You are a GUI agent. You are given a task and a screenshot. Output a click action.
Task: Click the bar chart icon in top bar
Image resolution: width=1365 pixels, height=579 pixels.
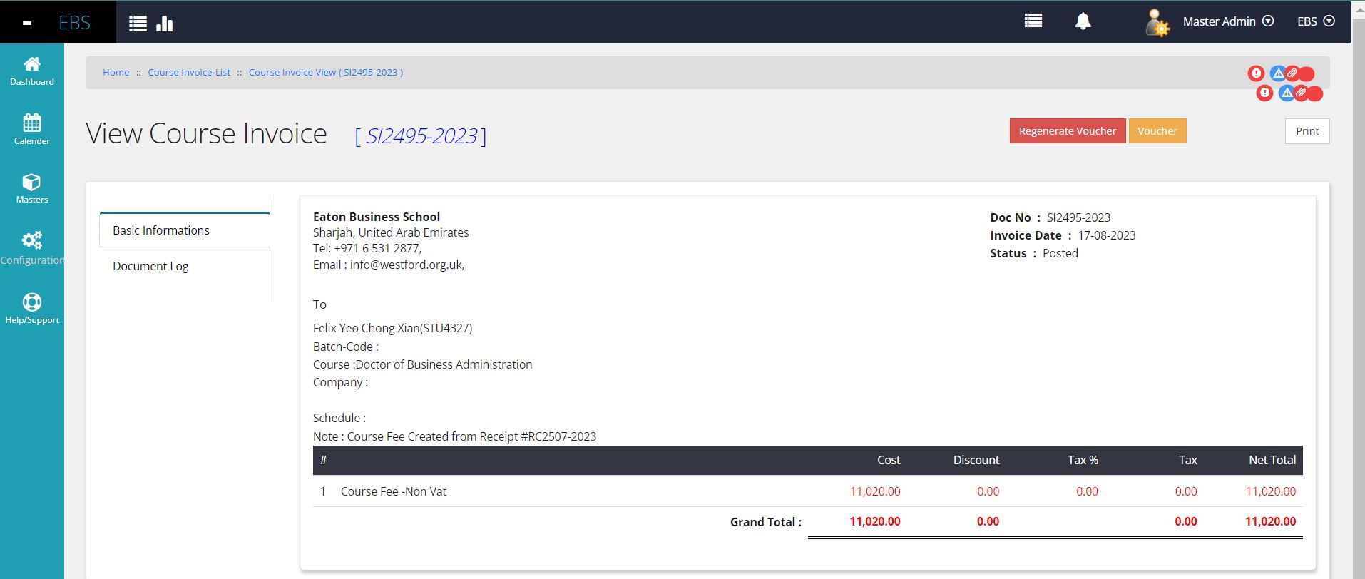pyautogui.click(x=165, y=24)
